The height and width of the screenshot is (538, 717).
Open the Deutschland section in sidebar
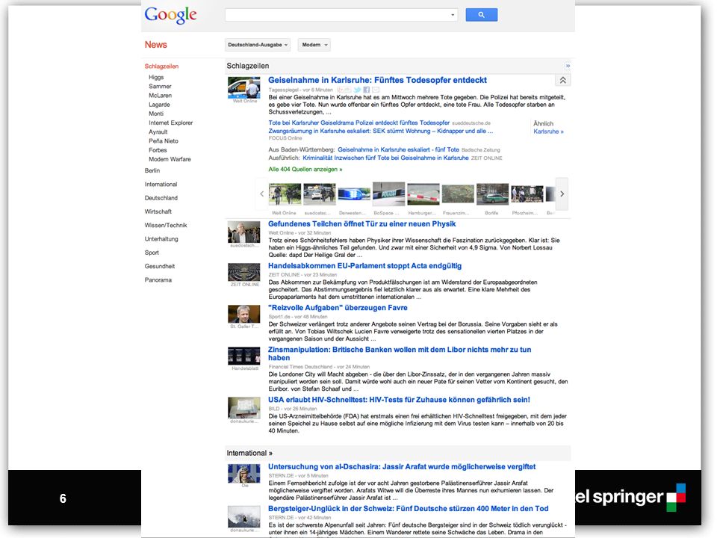[x=161, y=198]
